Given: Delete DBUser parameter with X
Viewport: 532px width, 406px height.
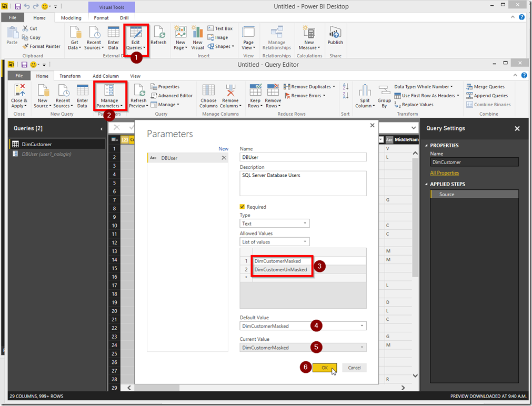Looking at the screenshot, I should click(224, 158).
